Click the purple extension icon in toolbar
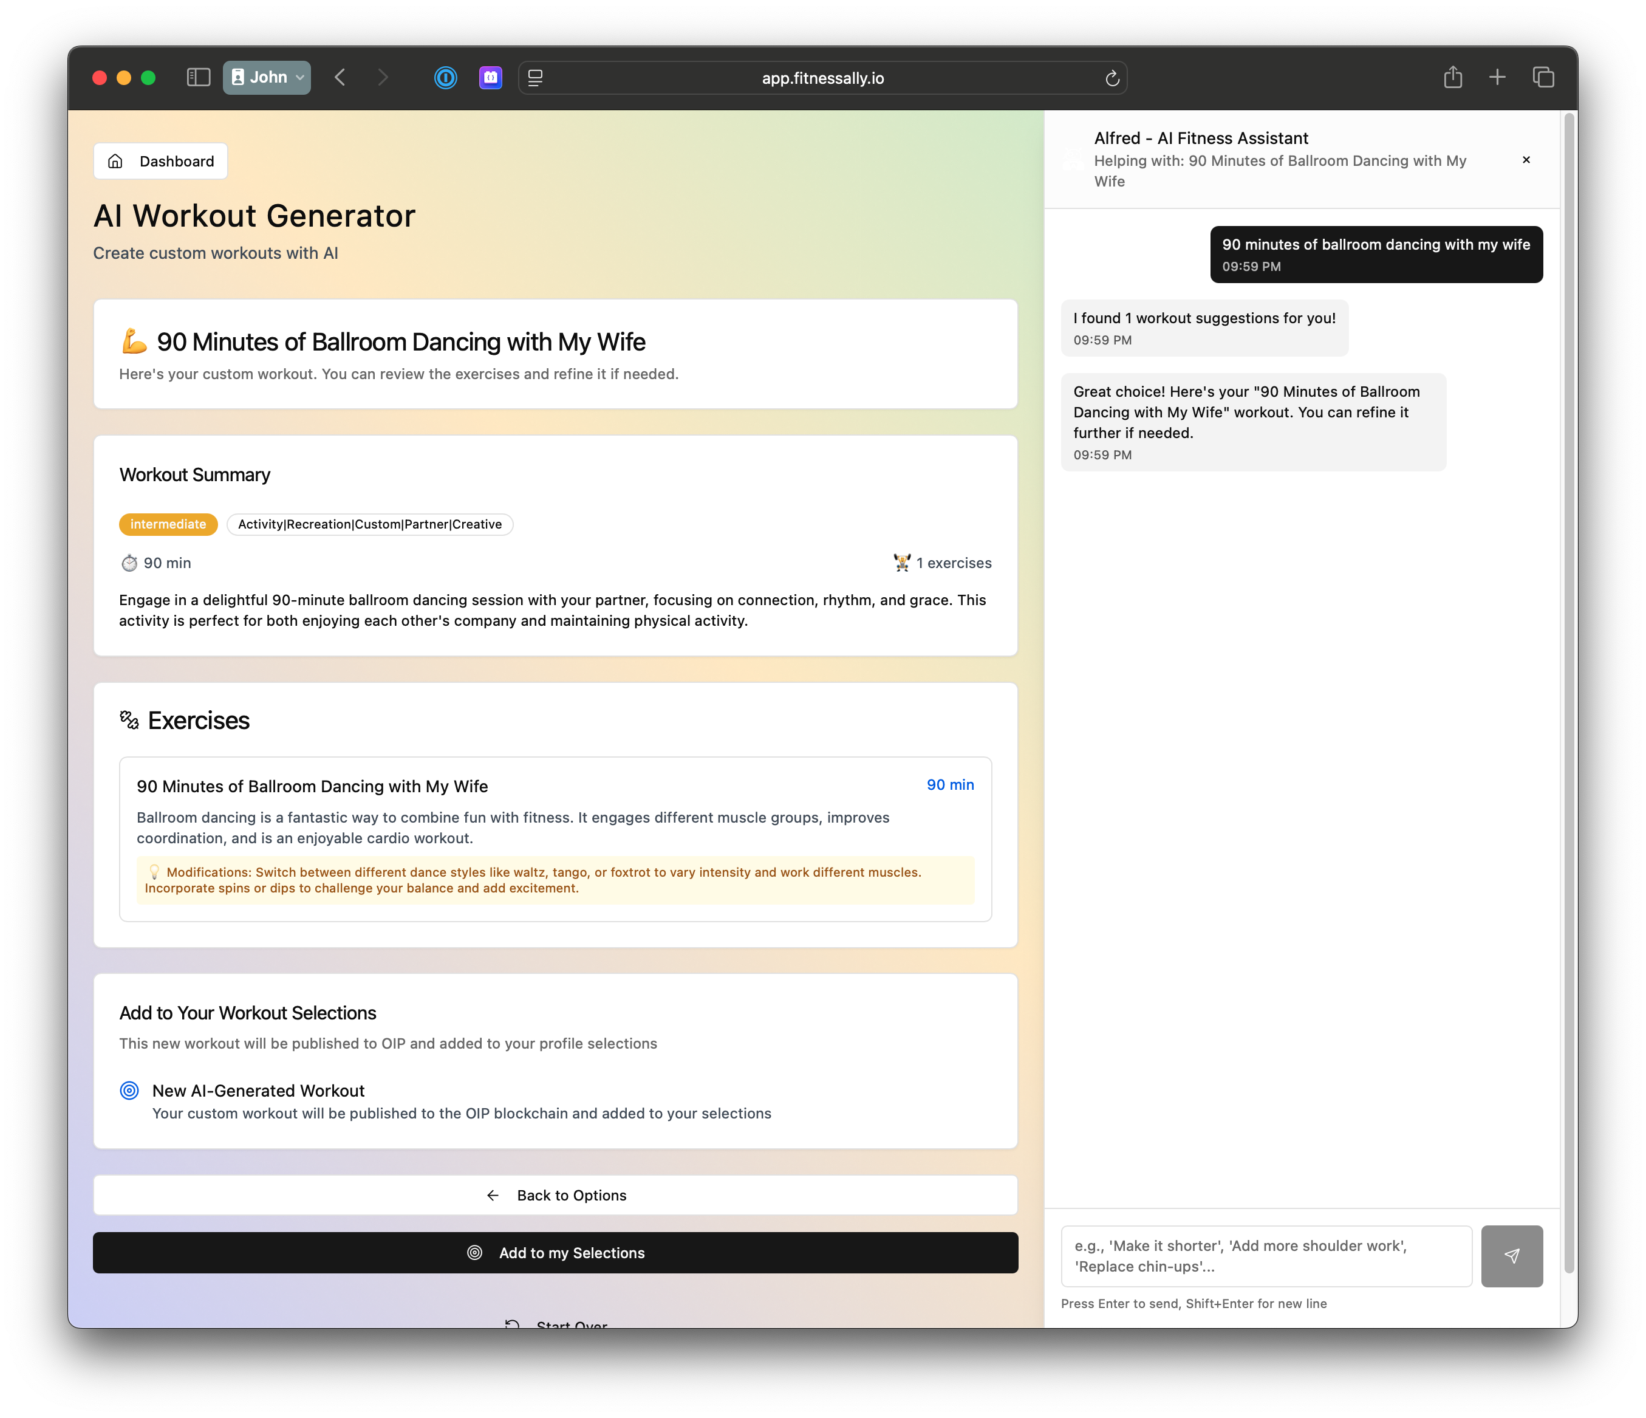 pyautogui.click(x=490, y=77)
